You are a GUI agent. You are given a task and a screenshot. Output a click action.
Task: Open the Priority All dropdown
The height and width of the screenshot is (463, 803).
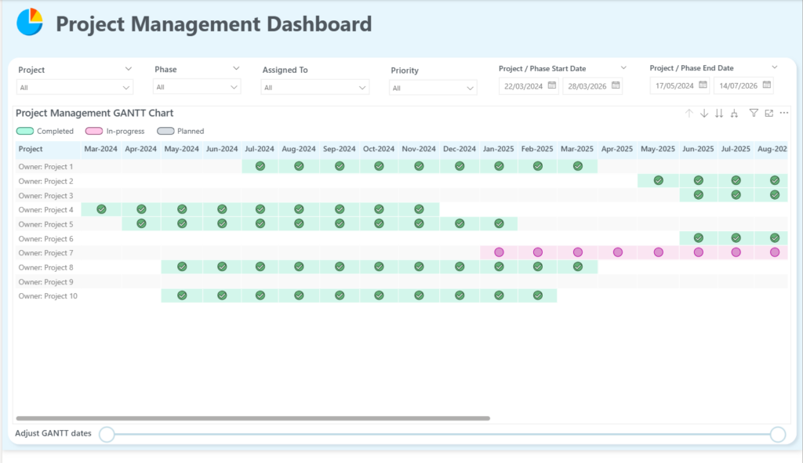pyautogui.click(x=433, y=88)
